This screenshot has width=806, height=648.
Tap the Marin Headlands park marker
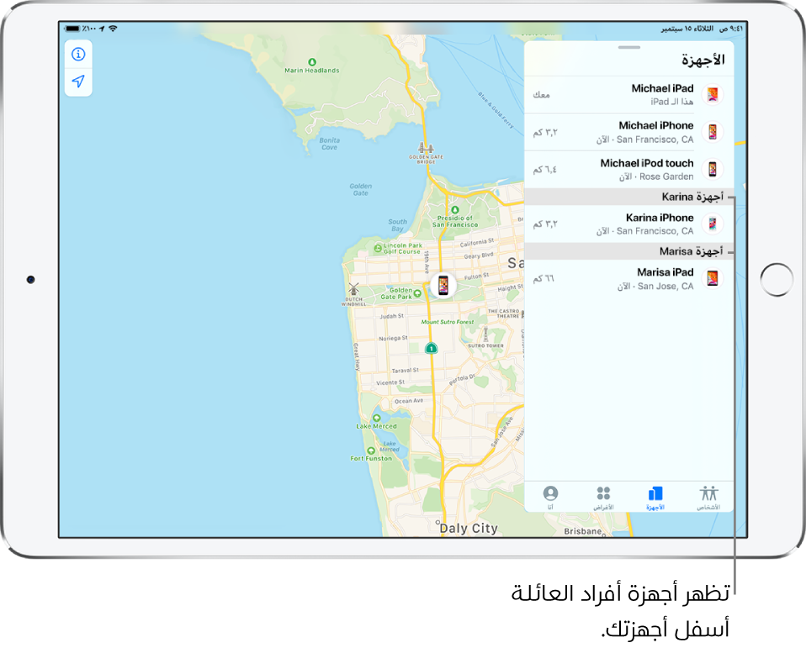click(312, 62)
